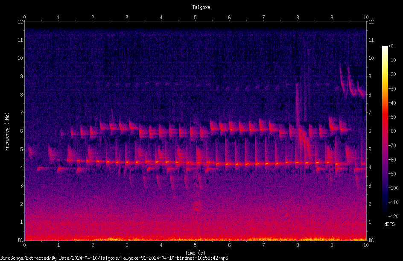The image size is (403, 261).
Task: Click the 9-second mark on top axis
Action: click(332, 18)
